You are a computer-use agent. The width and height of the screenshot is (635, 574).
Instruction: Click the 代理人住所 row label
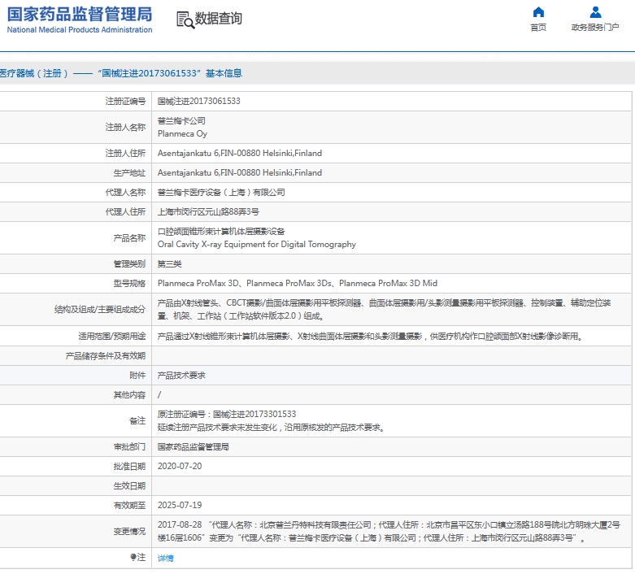(125, 212)
